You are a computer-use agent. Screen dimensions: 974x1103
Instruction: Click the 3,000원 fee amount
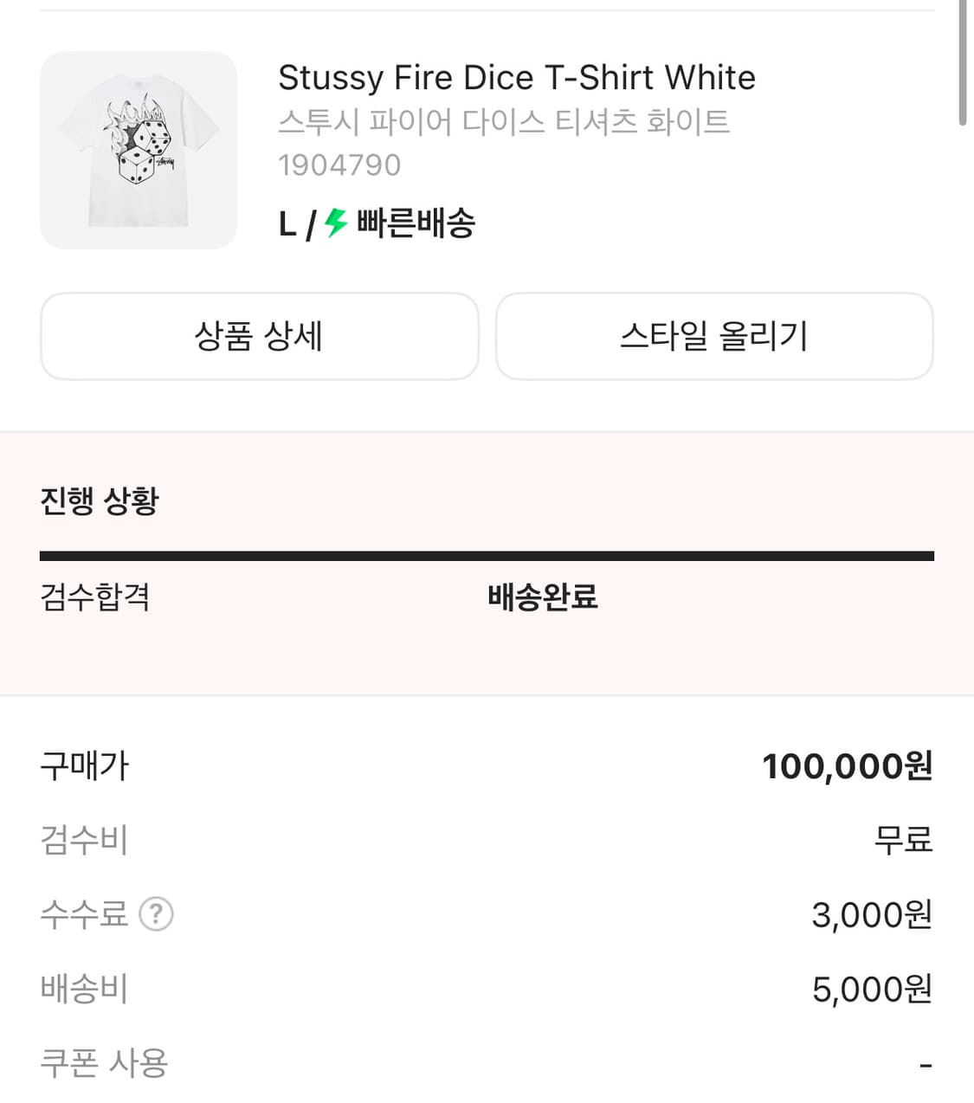[x=871, y=914]
